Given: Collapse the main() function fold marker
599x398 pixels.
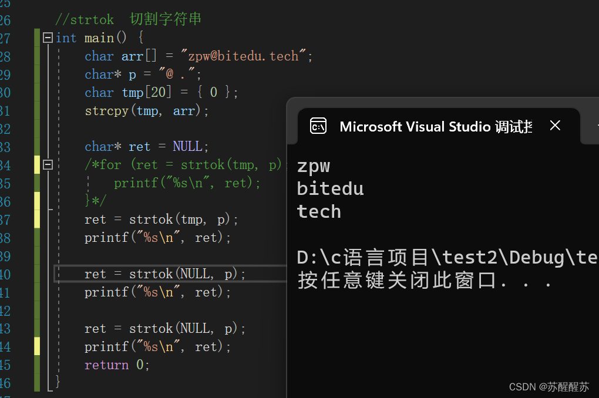Looking at the screenshot, I should tap(47, 37).
